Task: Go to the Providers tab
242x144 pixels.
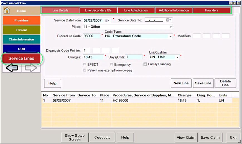Action: click(211, 10)
